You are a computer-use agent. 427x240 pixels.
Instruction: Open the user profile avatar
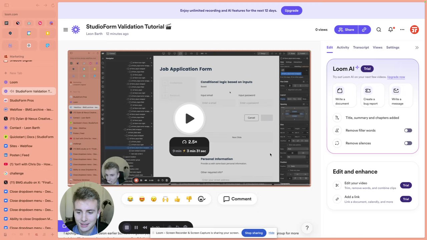[x=414, y=30]
